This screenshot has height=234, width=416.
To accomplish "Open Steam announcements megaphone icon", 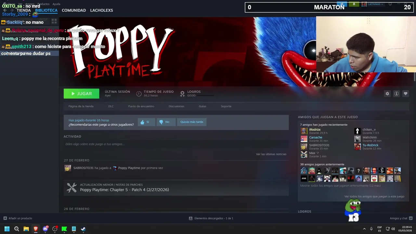I will 342,4.
